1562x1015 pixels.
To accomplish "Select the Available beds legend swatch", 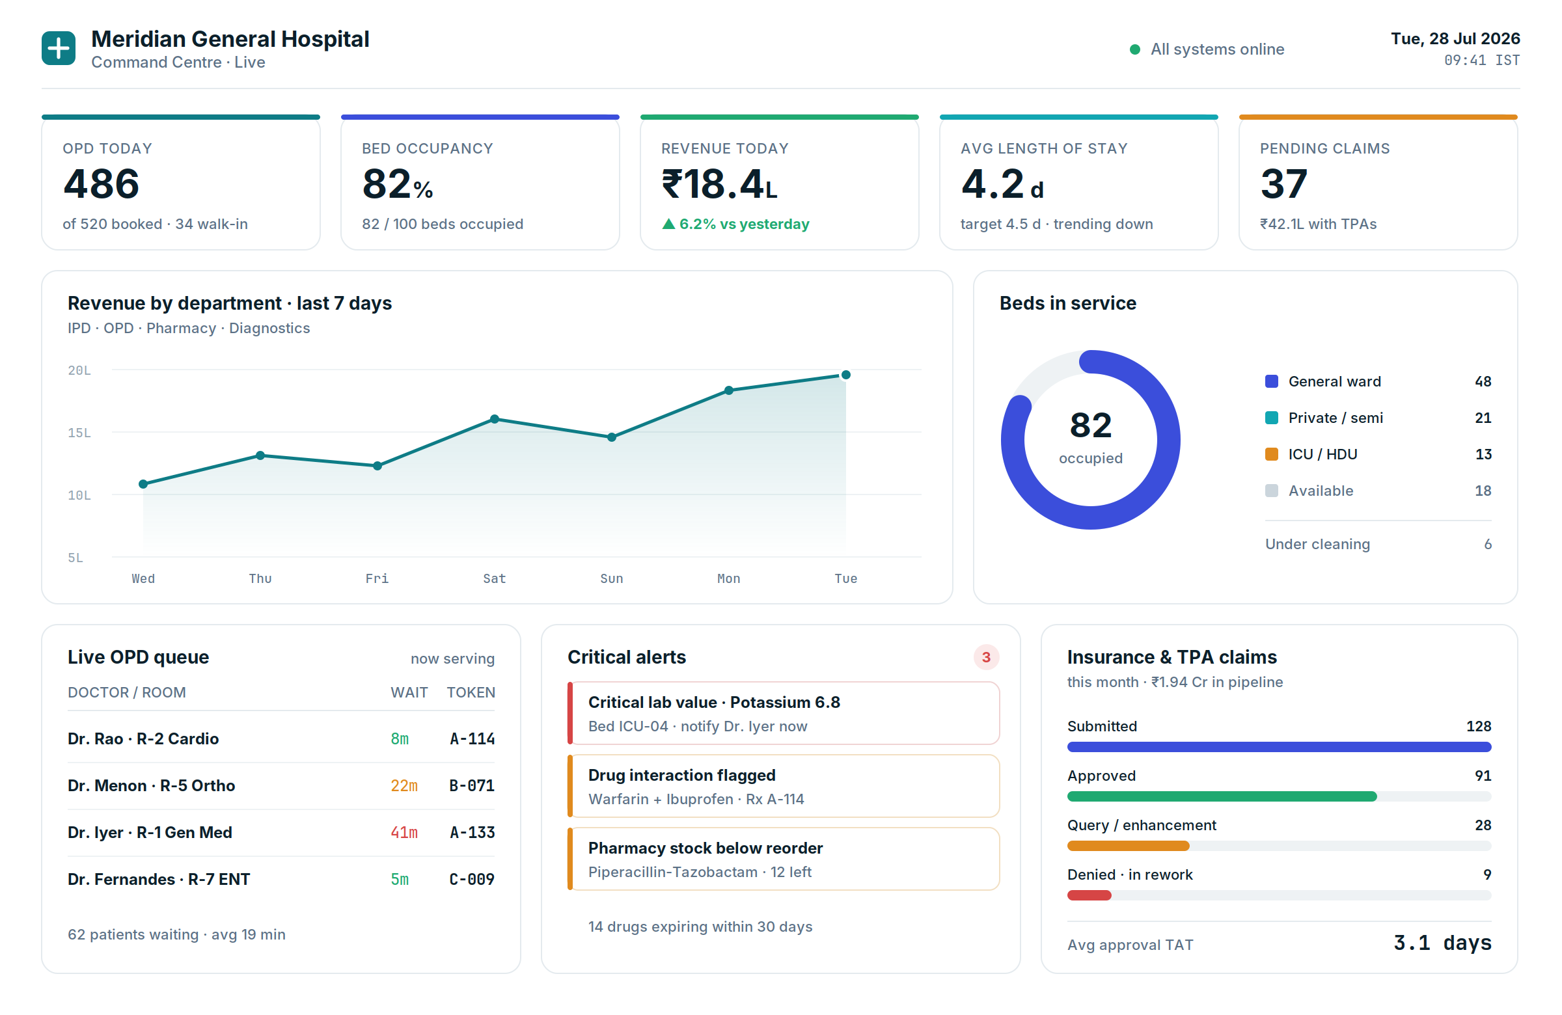I will (1271, 491).
